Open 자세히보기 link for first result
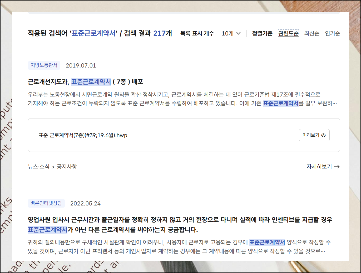361x273 pixels. pyautogui.click(x=323, y=167)
